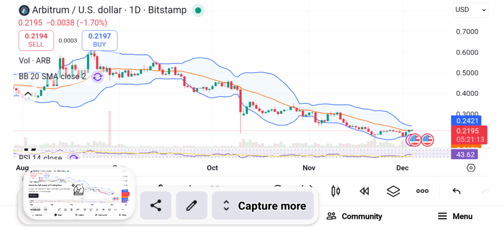This screenshot has height=227, width=504.
Task: Click the US flag event marker
Action: (427, 140)
